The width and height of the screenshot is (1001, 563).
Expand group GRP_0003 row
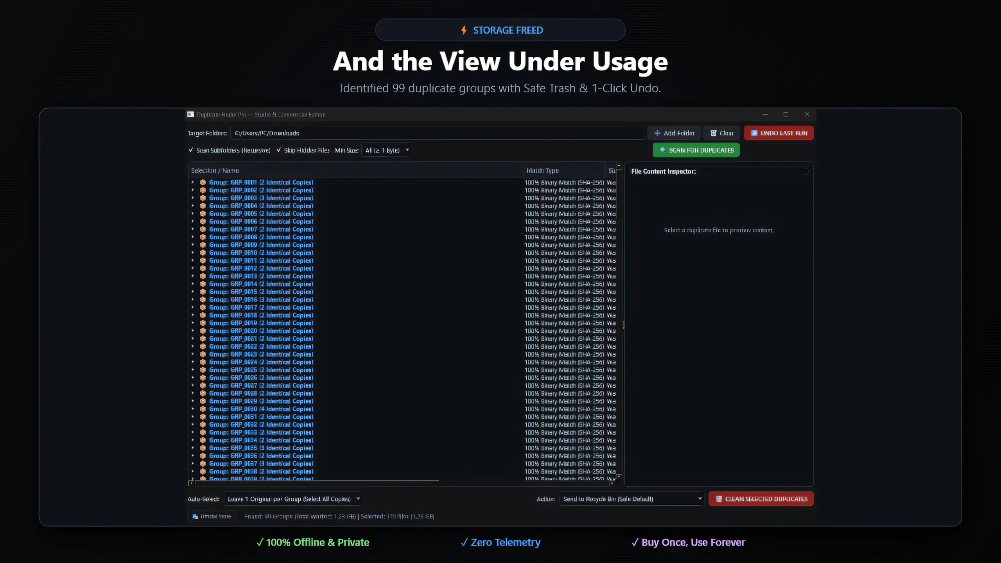tap(192, 198)
